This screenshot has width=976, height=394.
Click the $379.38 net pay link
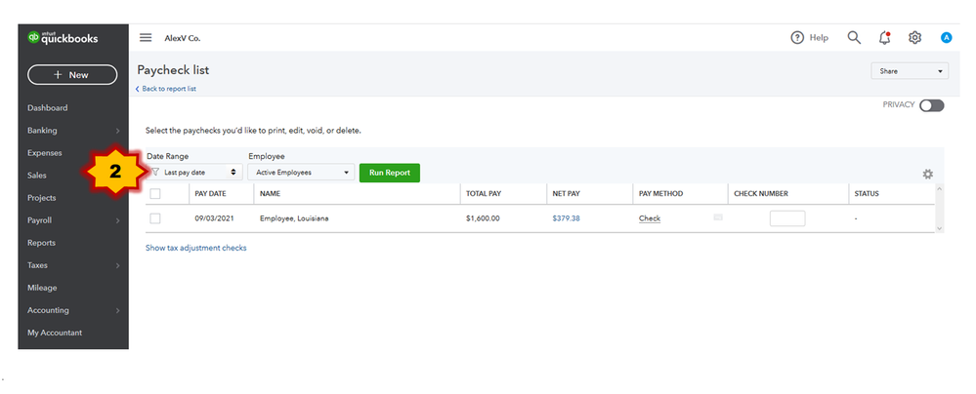click(566, 218)
